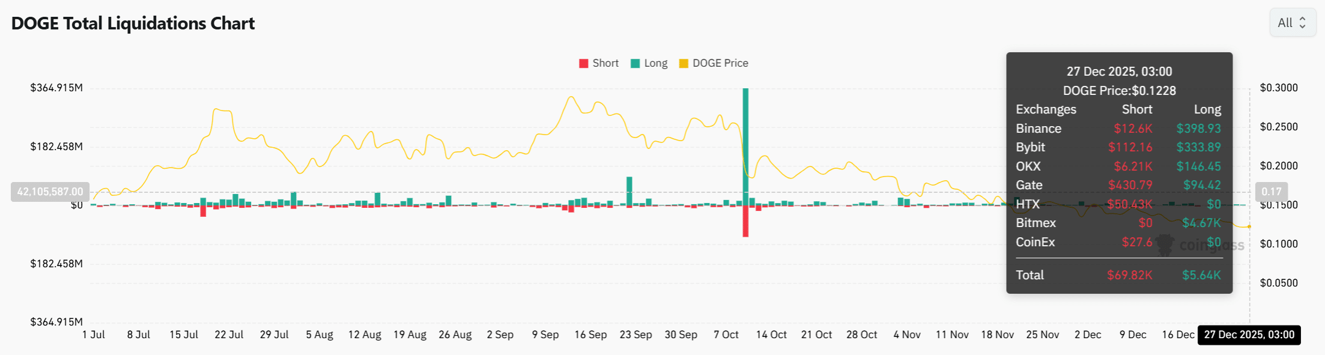This screenshot has width=1325, height=355.
Task: Click the 0.17 price crosshair label
Action: pyautogui.click(x=1271, y=192)
